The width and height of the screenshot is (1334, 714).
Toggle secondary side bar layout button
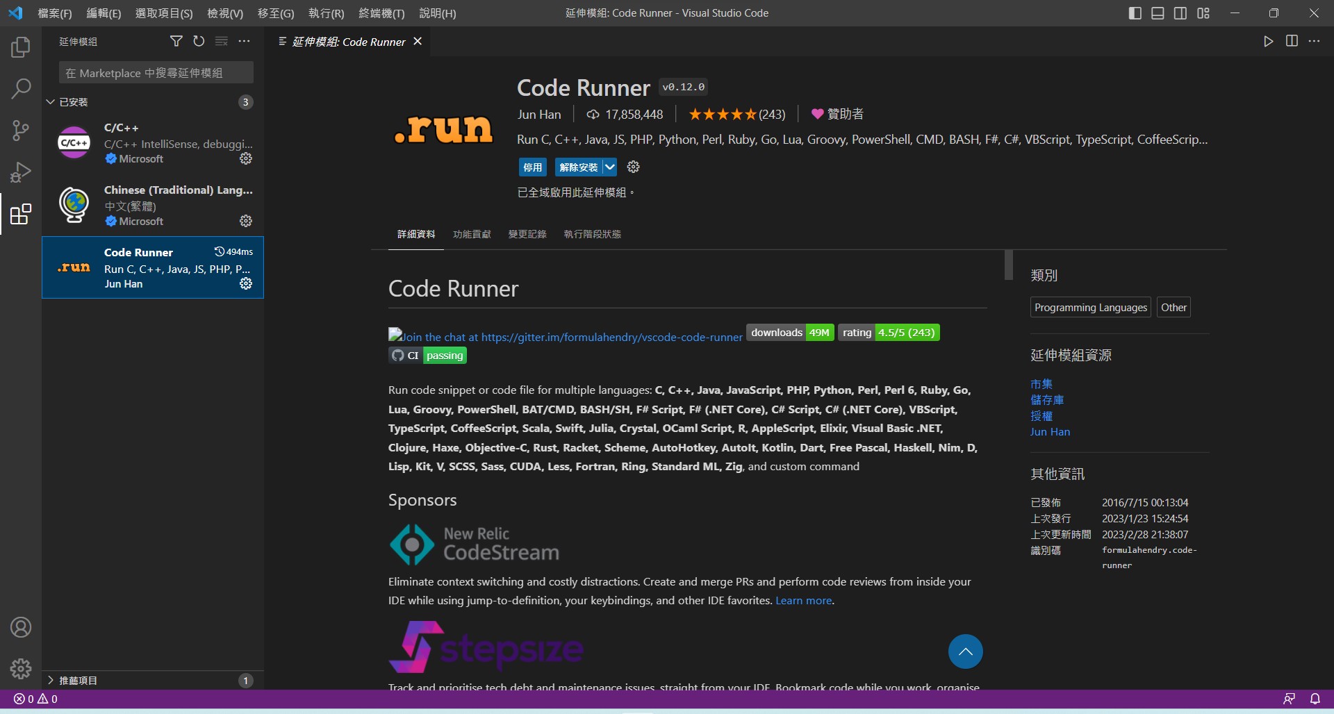1180,13
